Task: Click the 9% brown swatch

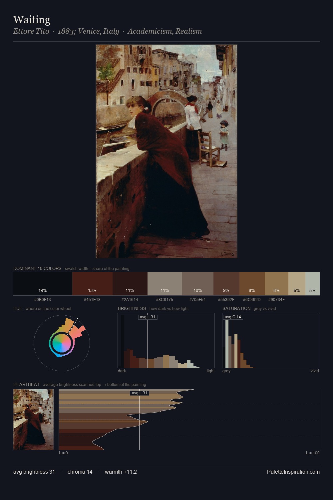Action: (x=226, y=284)
